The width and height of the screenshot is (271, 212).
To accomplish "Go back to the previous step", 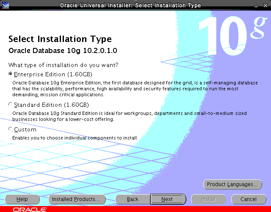I will pyautogui.click(x=133, y=199).
